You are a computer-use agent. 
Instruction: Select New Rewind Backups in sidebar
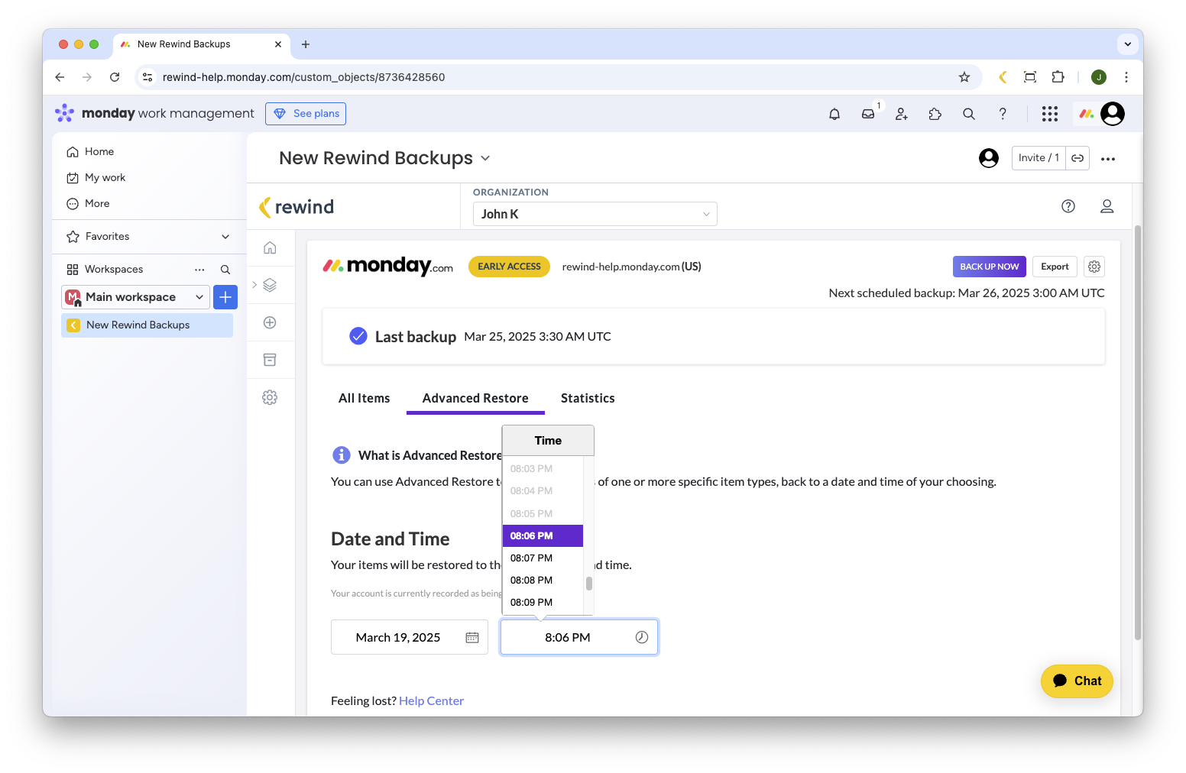tap(147, 325)
